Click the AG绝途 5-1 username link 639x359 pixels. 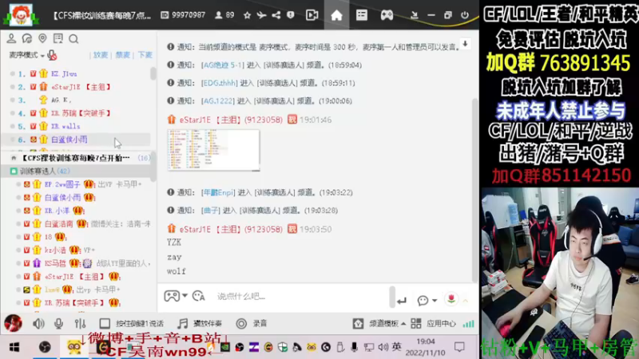click(x=222, y=65)
